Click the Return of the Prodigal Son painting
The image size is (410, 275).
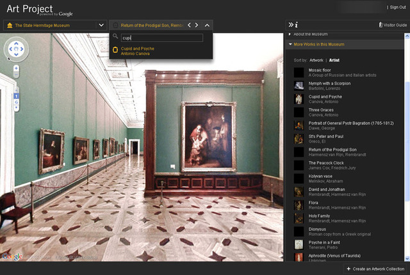tap(209, 137)
